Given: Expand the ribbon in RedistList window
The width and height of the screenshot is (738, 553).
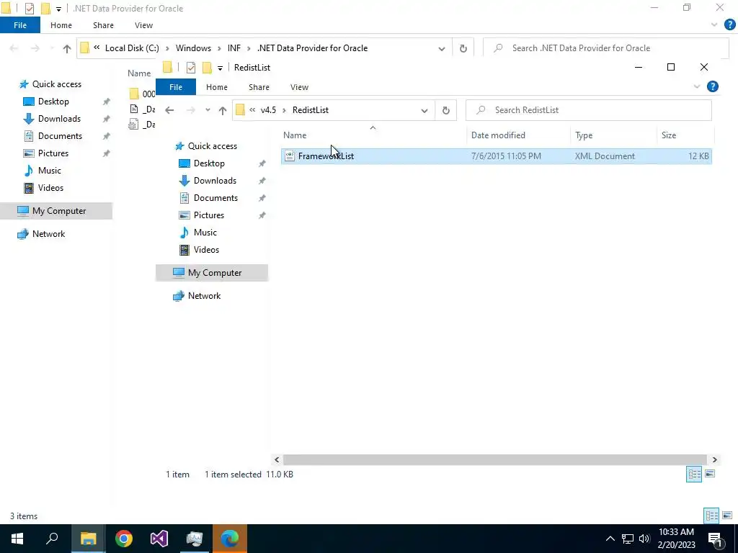Looking at the screenshot, I should point(697,86).
